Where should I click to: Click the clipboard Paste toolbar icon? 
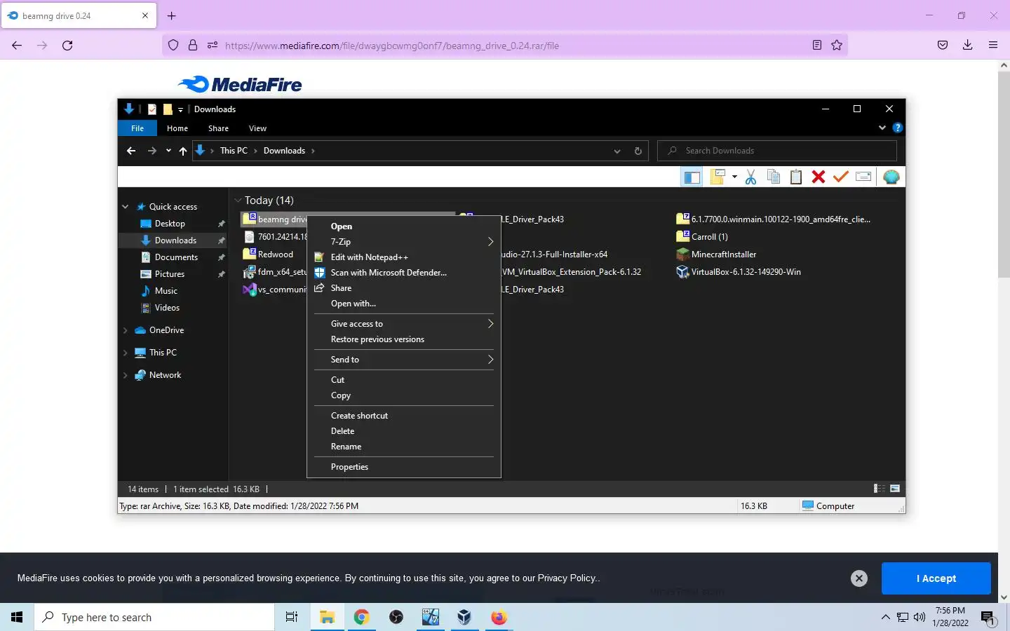796,177
